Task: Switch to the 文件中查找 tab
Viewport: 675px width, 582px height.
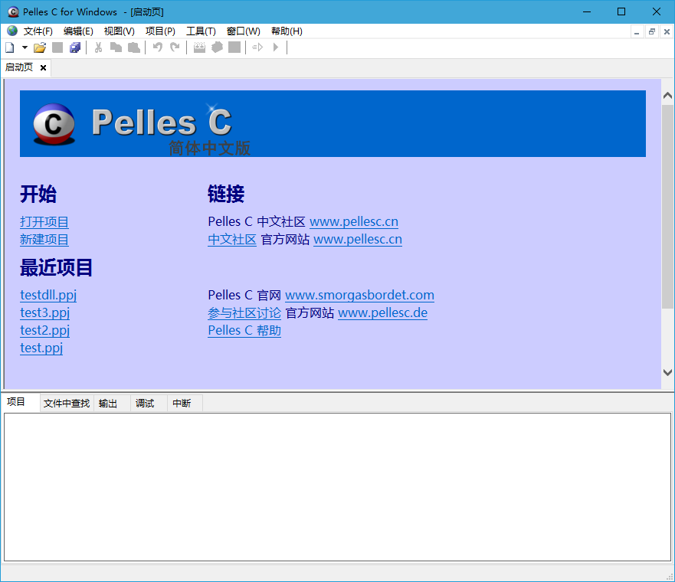Action: [67, 404]
